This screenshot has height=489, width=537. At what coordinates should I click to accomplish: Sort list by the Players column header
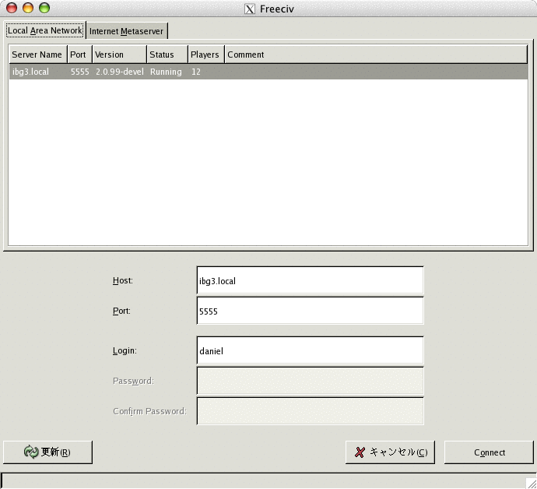(205, 55)
